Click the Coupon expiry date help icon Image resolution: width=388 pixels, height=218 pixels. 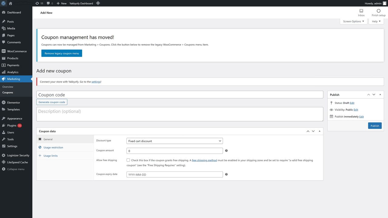(x=226, y=174)
